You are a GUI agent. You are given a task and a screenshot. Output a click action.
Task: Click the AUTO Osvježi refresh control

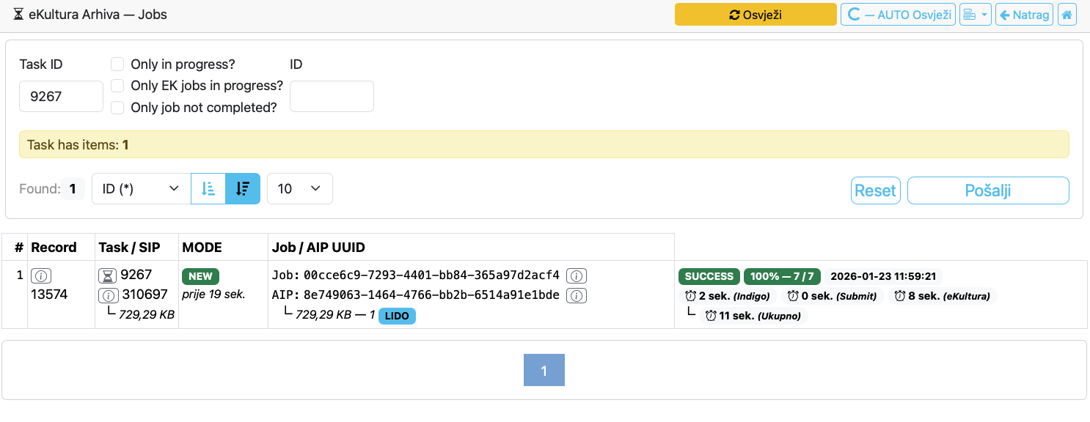897,14
